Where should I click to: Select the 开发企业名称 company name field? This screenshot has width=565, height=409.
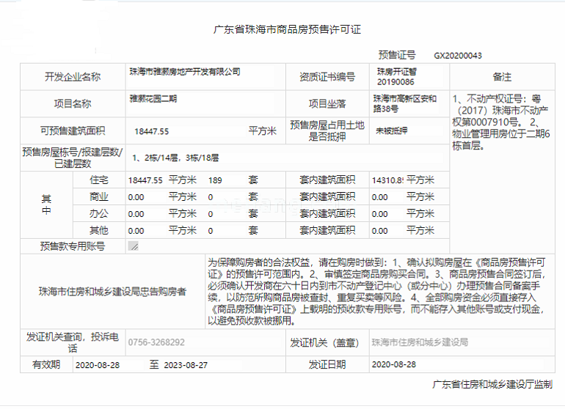(185, 72)
